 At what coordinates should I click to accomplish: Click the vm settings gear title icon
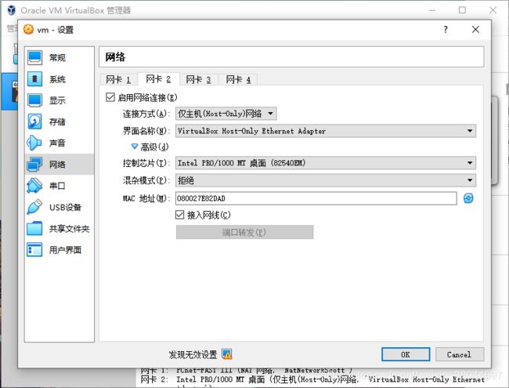28,29
